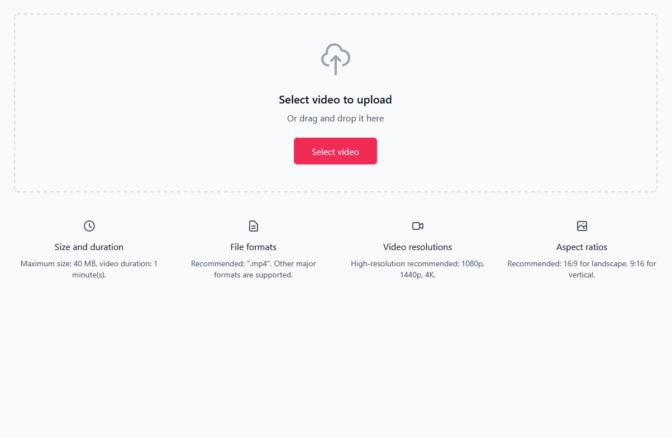Screen dimensions: 672x438
Task: Click the cloud upload icon
Action: [x=335, y=58]
